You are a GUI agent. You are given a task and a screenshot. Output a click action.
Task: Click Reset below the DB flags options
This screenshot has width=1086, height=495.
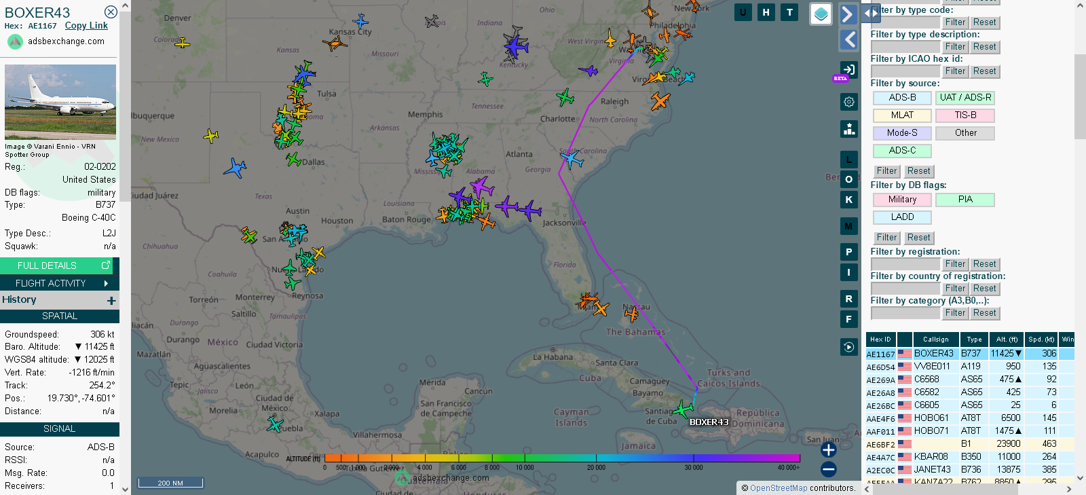point(918,238)
